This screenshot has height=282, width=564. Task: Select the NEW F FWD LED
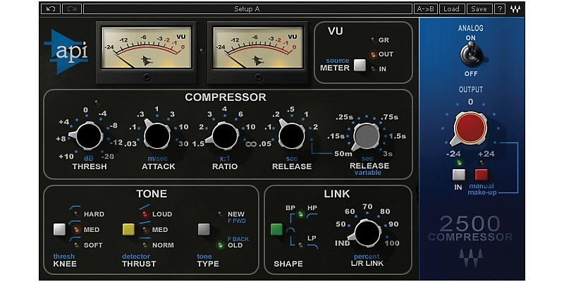point(221,214)
